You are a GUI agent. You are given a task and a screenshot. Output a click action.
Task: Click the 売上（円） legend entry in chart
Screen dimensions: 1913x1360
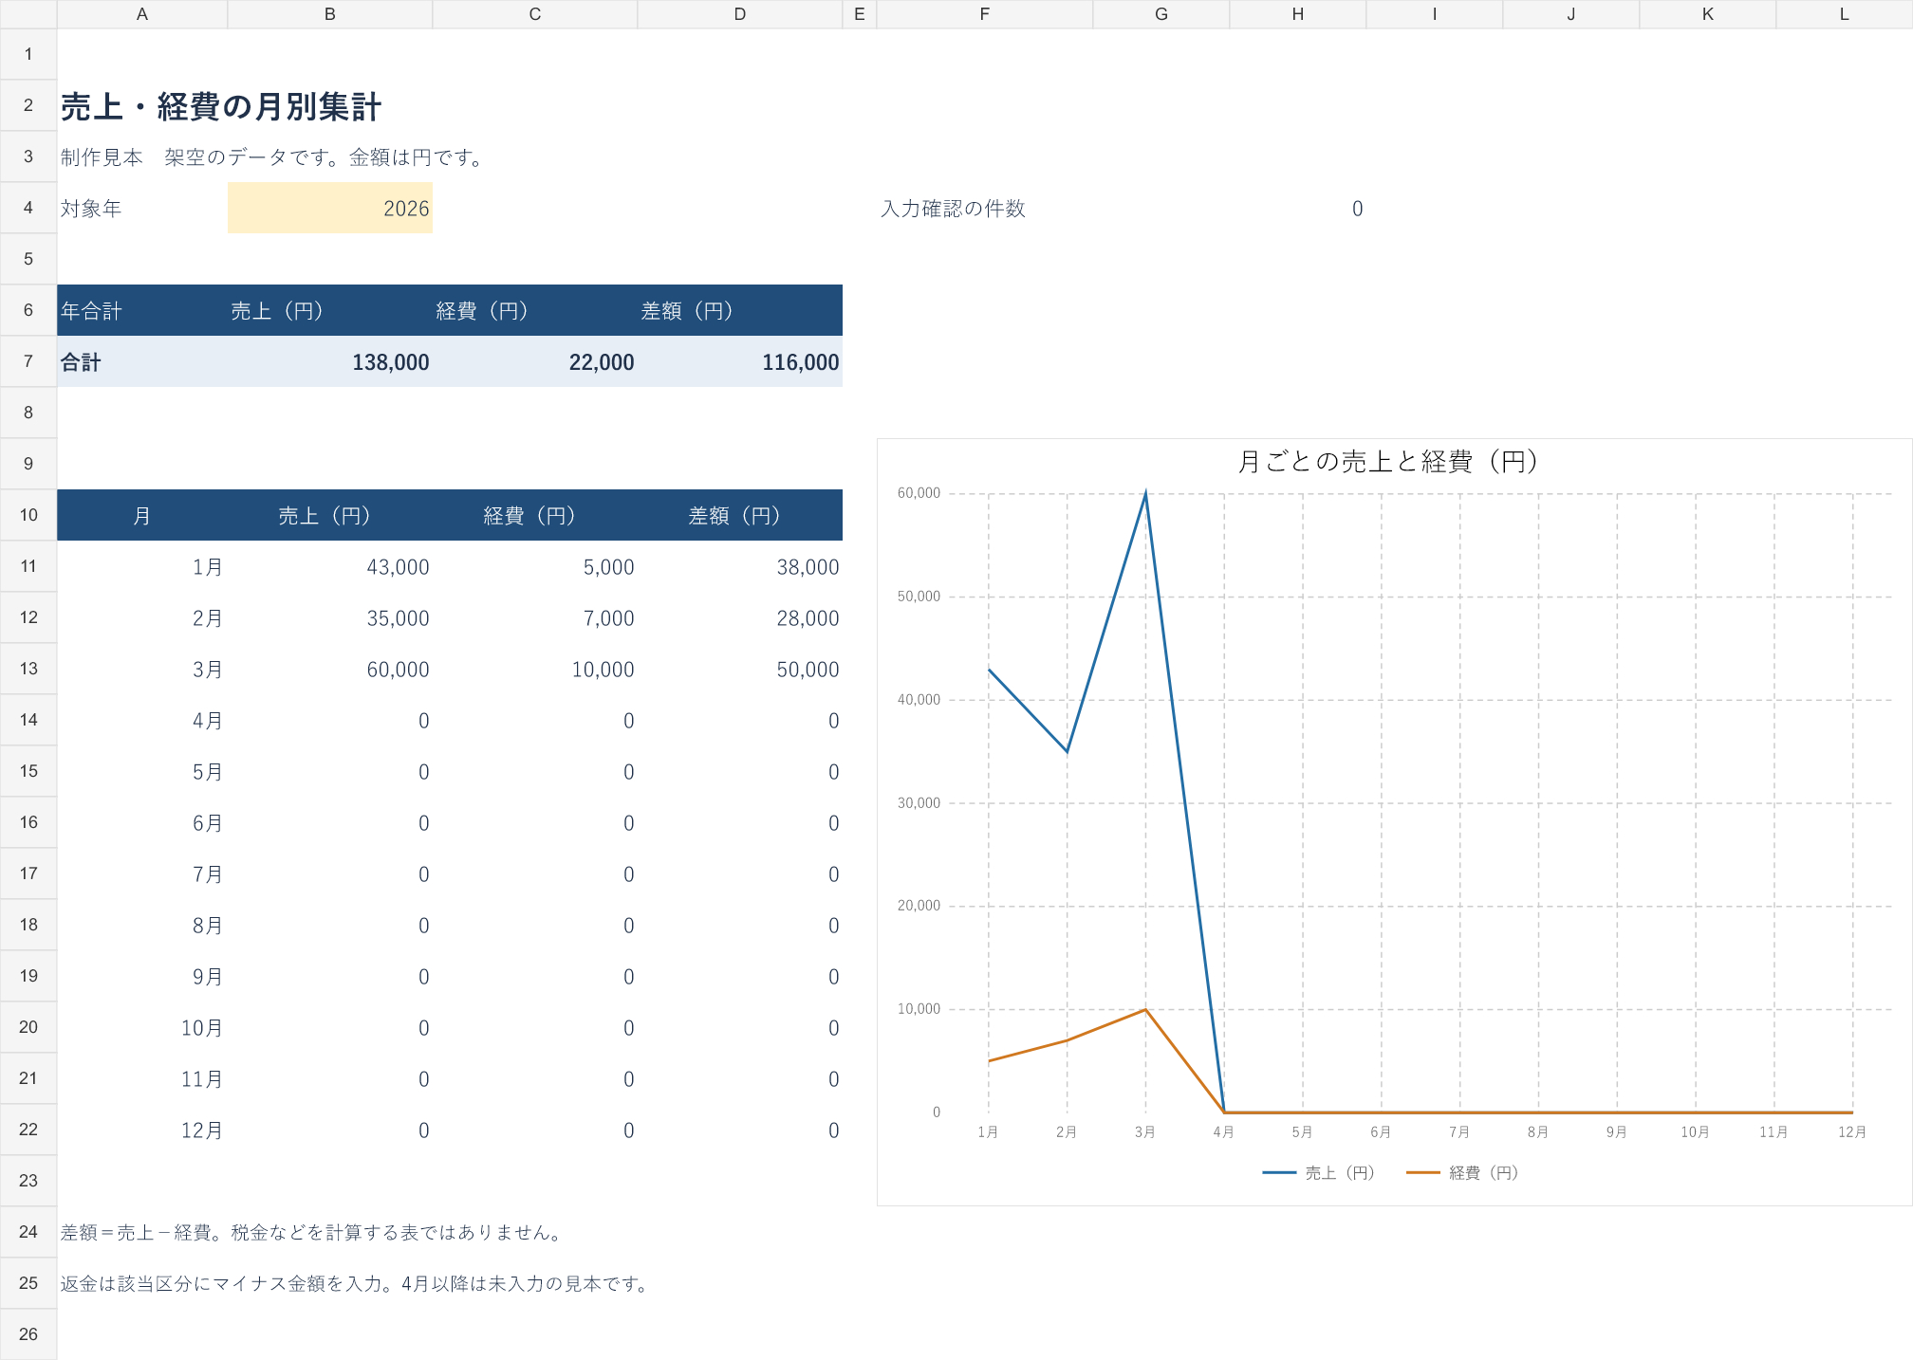point(1319,1173)
